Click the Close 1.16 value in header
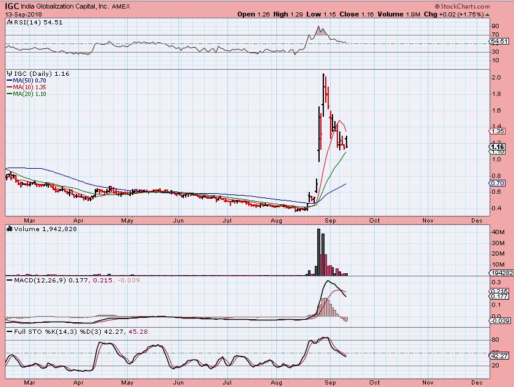 click(357, 15)
